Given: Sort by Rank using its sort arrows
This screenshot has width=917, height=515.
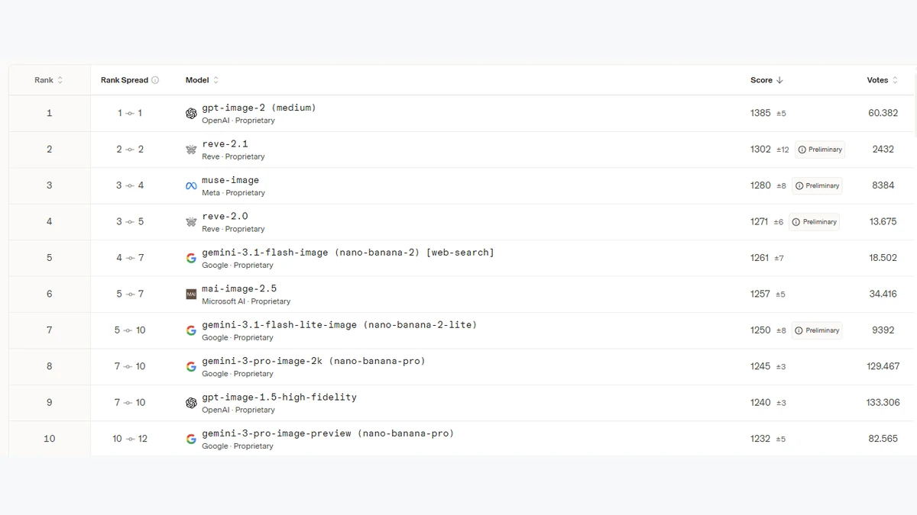Looking at the screenshot, I should (x=60, y=80).
